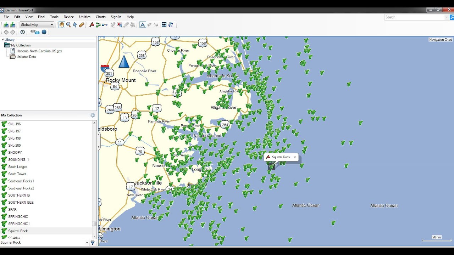Screen dimensions: 454x255
Task: Collapse the left panel with the splitter arrow
Action: point(98,135)
